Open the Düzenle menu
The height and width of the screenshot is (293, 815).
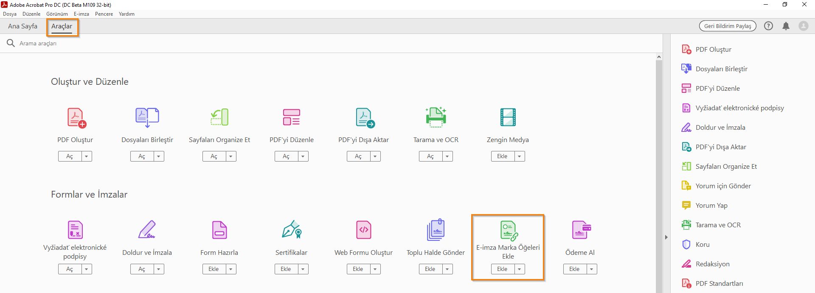coord(31,14)
